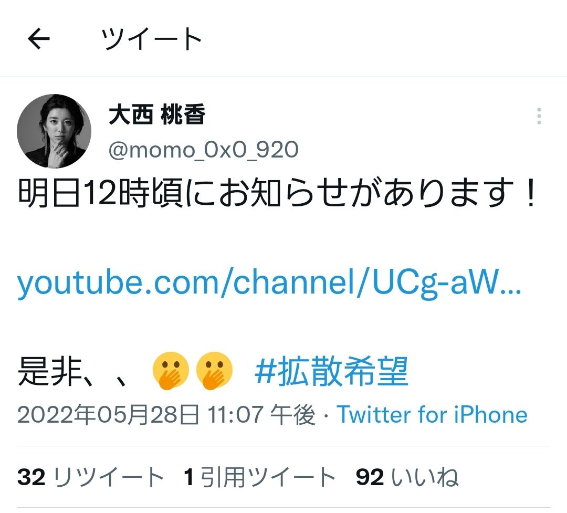Click the empty header area right of ツイート
567x513 pixels.
383,38
